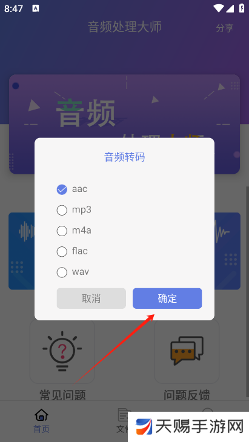Tap the 分享 share link
This screenshot has width=249, height=442.
pos(225,28)
